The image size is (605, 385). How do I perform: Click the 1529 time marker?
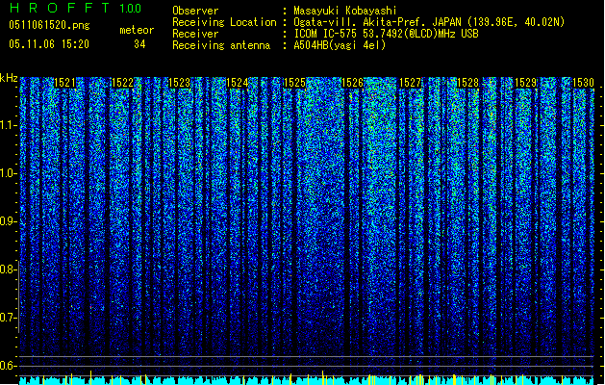click(x=525, y=83)
